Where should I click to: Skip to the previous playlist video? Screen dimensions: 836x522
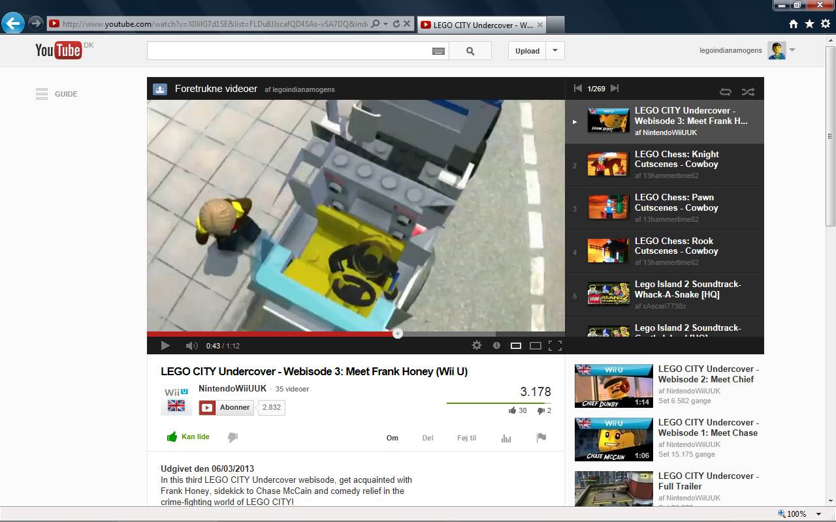click(577, 89)
